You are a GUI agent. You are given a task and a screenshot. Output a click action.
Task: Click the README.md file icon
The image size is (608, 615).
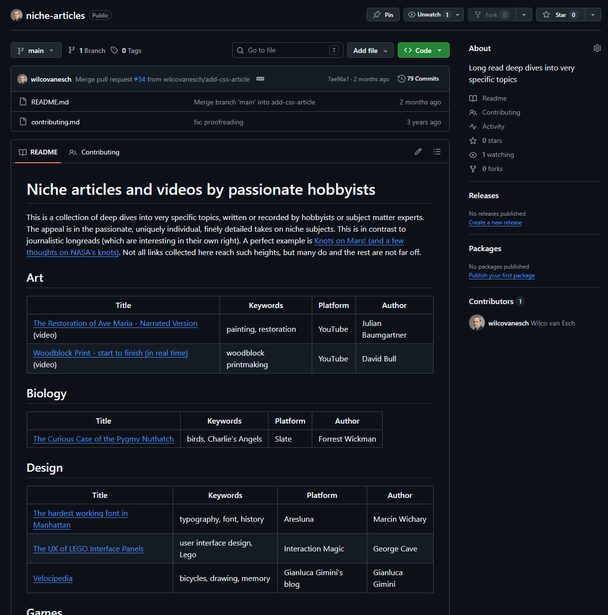[x=23, y=102]
